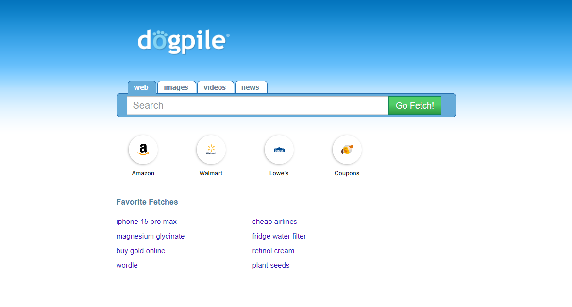Open the fridge water filter link

tap(279, 236)
